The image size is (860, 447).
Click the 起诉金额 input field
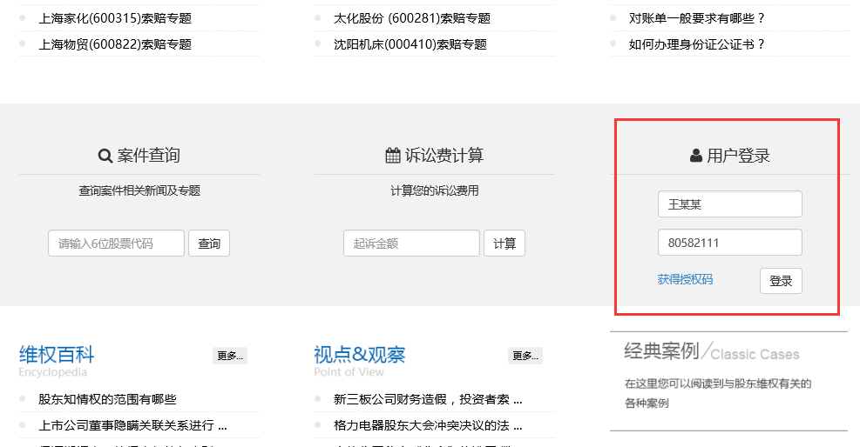[x=411, y=244]
